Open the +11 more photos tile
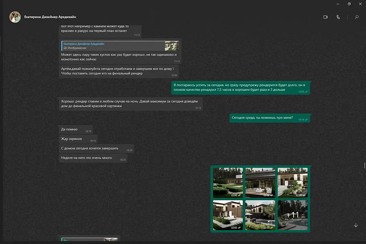The width and height of the screenshot is (366, 244). 292,215
